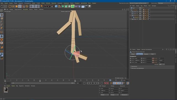Viewport: 177px width, 100px height.
Task: Click the В.P rotation value field
Action: coord(162,60)
